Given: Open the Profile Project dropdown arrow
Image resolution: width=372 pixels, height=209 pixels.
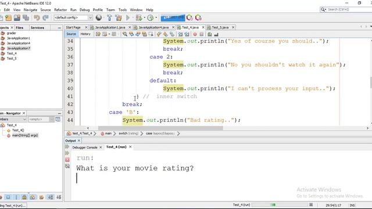Looking at the screenshot, I should [156, 17].
